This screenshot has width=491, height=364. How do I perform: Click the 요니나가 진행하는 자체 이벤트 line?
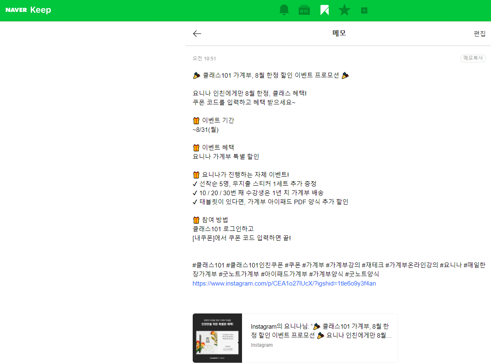point(241,175)
